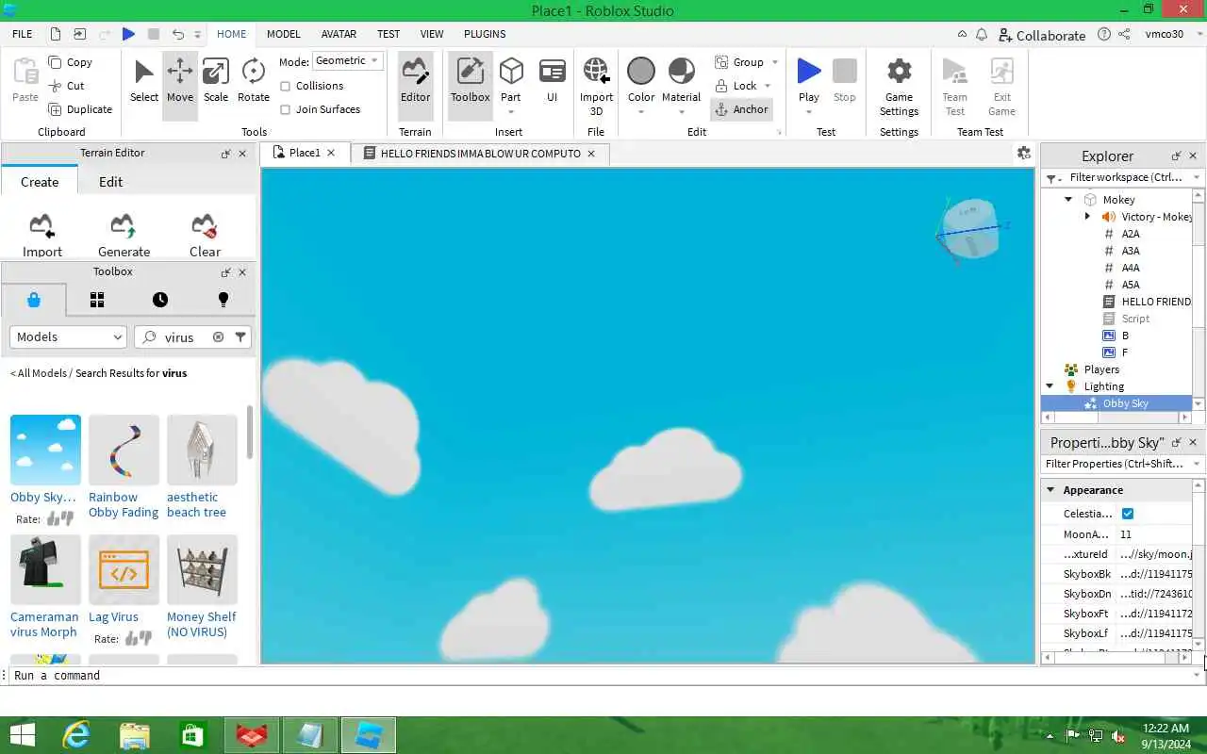Click the Run a command bar
Viewport: 1207px width, 754px height.
[603, 675]
